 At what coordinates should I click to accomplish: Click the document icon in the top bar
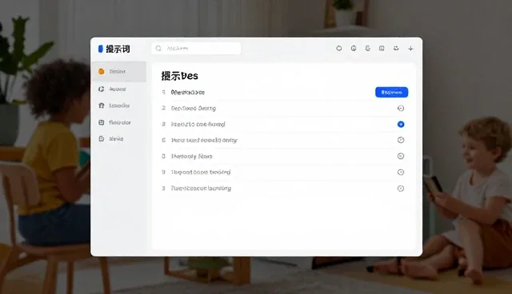(x=368, y=48)
